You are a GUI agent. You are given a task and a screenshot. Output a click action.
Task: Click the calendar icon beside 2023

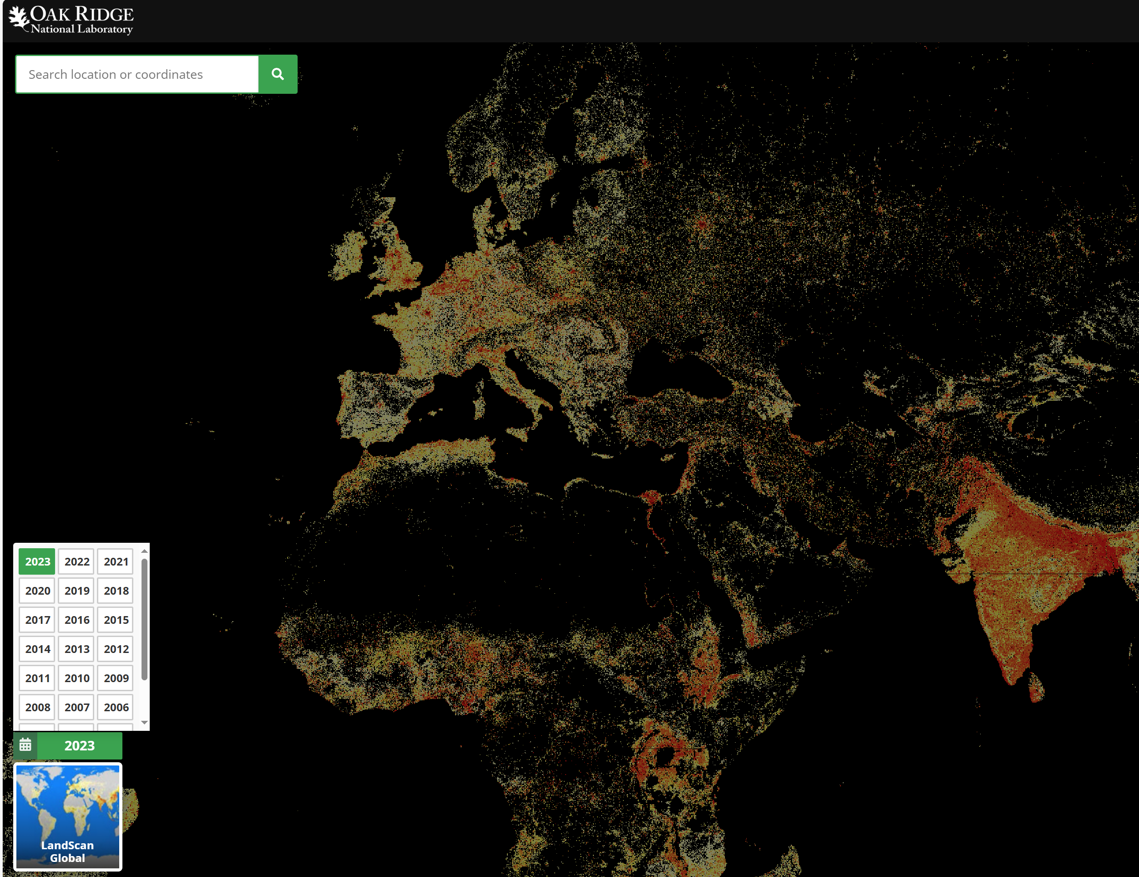(x=25, y=745)
